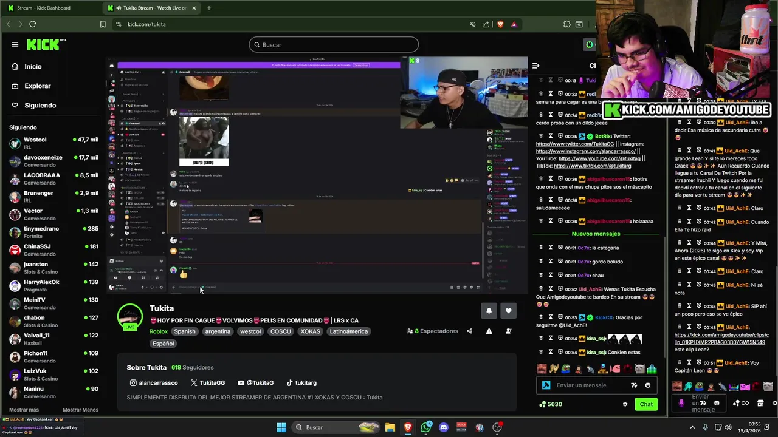The image size is (778, 437).
Task: Open a new browser tab
Action: click(x=208, y=8)
